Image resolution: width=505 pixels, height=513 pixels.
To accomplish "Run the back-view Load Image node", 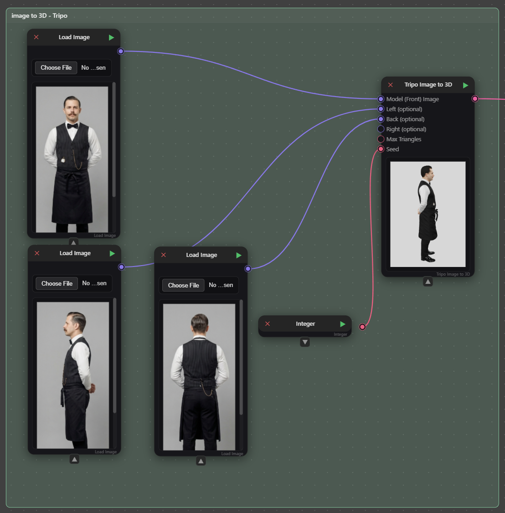I will click(239, 255).
